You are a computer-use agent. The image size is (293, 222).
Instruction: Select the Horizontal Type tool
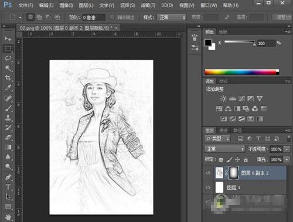coord(8,187)
